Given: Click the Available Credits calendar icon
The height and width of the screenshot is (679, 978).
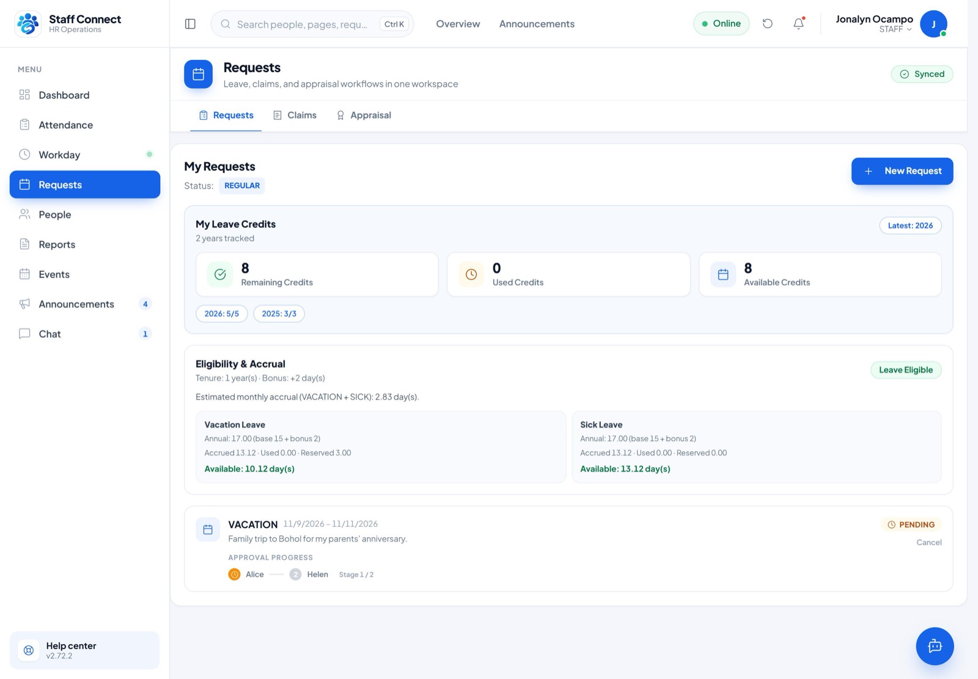Looking at the screenshot, I should tap(723, 274).
